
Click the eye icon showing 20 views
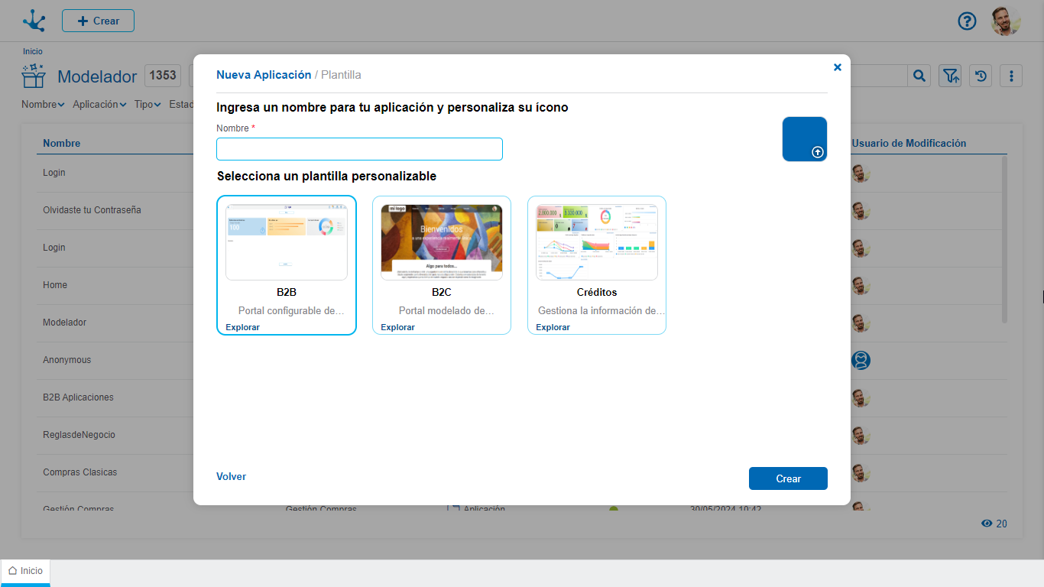[987, 524]
